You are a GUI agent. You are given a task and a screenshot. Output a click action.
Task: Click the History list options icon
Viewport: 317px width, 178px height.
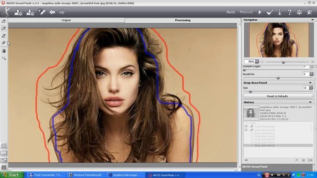(310, 160)
